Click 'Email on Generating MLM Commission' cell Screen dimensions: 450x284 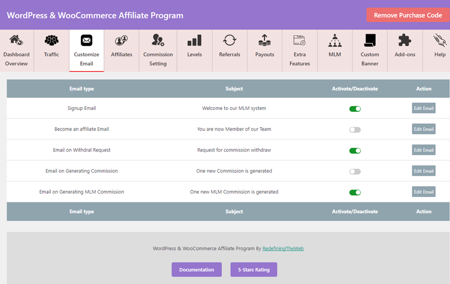(x=82, y=192)
